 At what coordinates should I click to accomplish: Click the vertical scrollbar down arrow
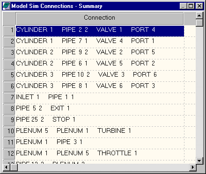point(199,160)
